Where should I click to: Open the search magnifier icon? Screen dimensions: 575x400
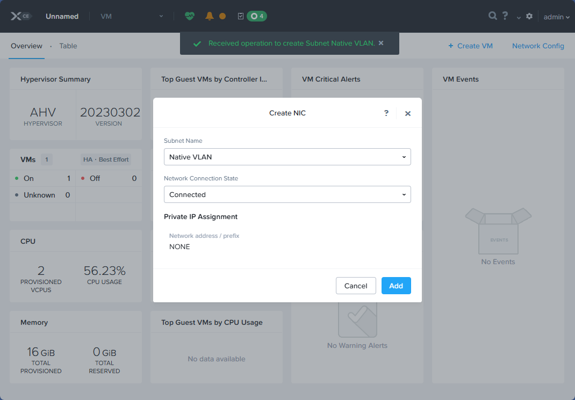(492, 16)
